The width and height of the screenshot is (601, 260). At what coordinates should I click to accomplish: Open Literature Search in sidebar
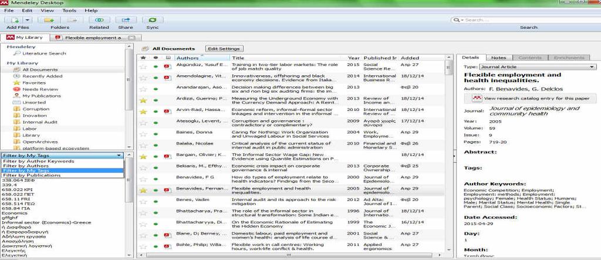click(44, 53)
